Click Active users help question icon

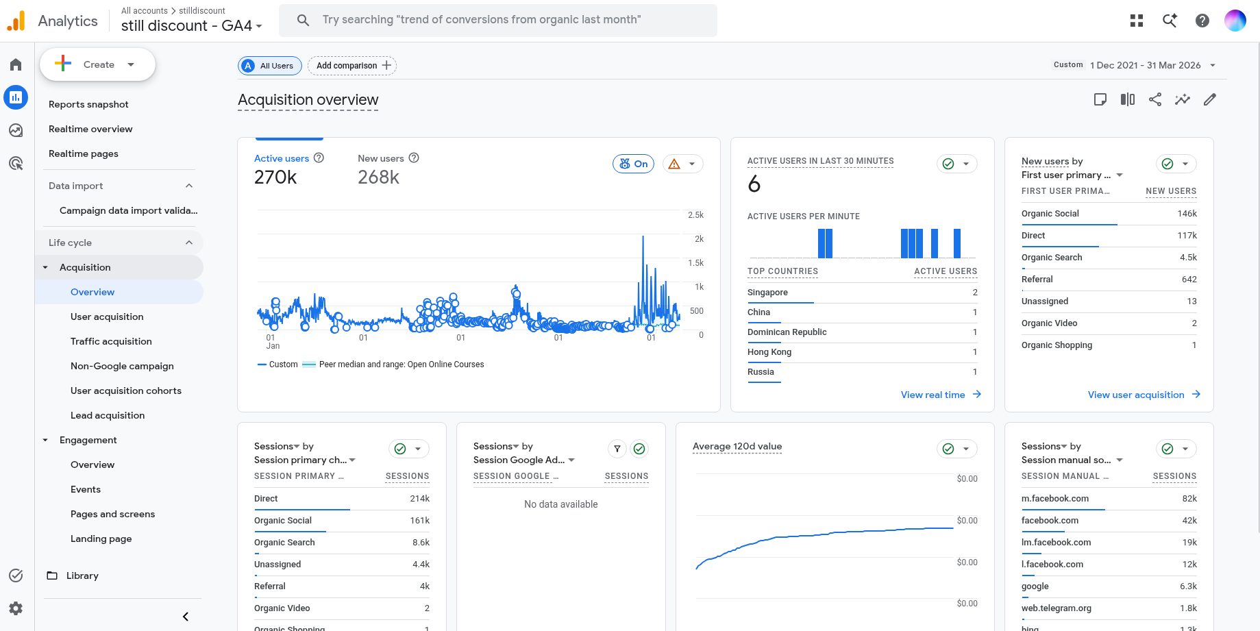tap(319, 158)
